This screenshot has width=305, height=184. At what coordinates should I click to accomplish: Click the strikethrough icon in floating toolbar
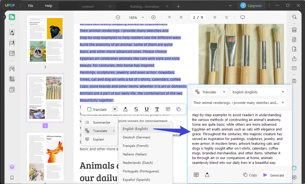click(x=136, y=109)
